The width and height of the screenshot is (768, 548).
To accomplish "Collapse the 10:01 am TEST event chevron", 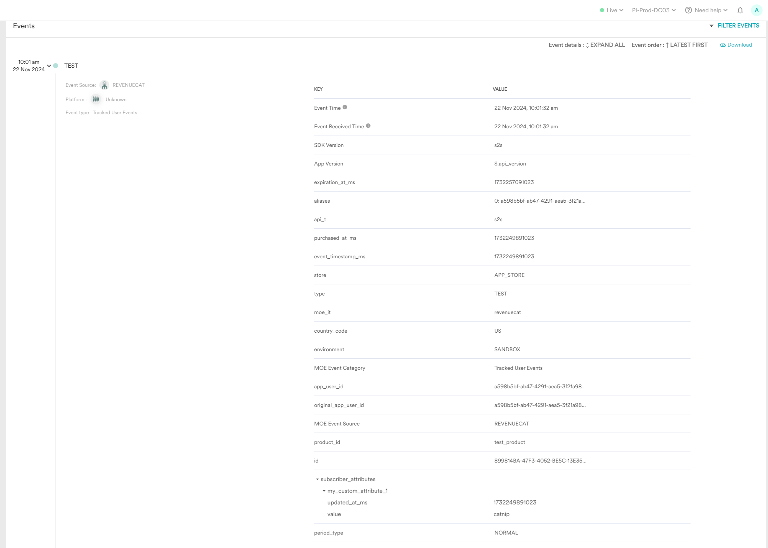I will (49, 66).
